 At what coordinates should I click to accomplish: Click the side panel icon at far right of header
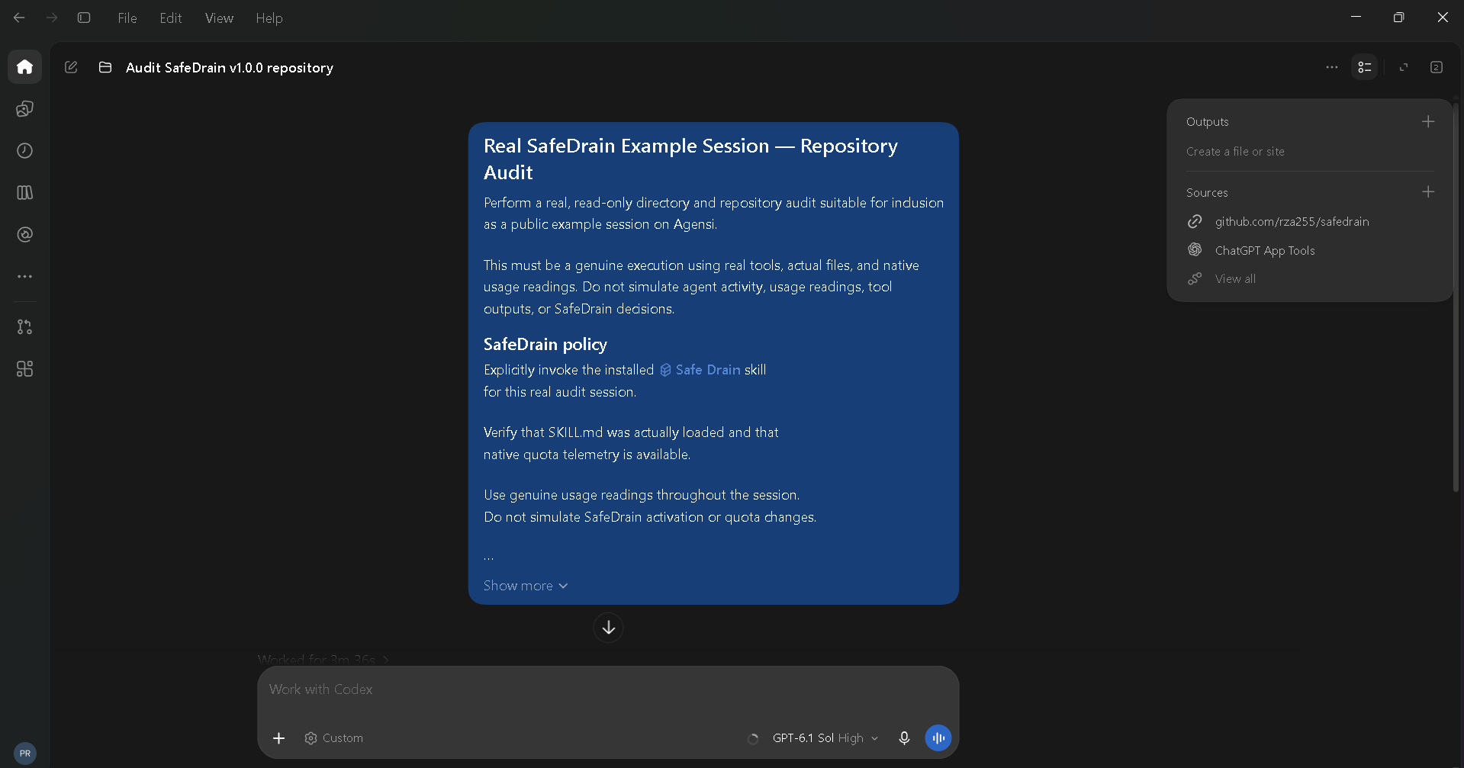1437,67
